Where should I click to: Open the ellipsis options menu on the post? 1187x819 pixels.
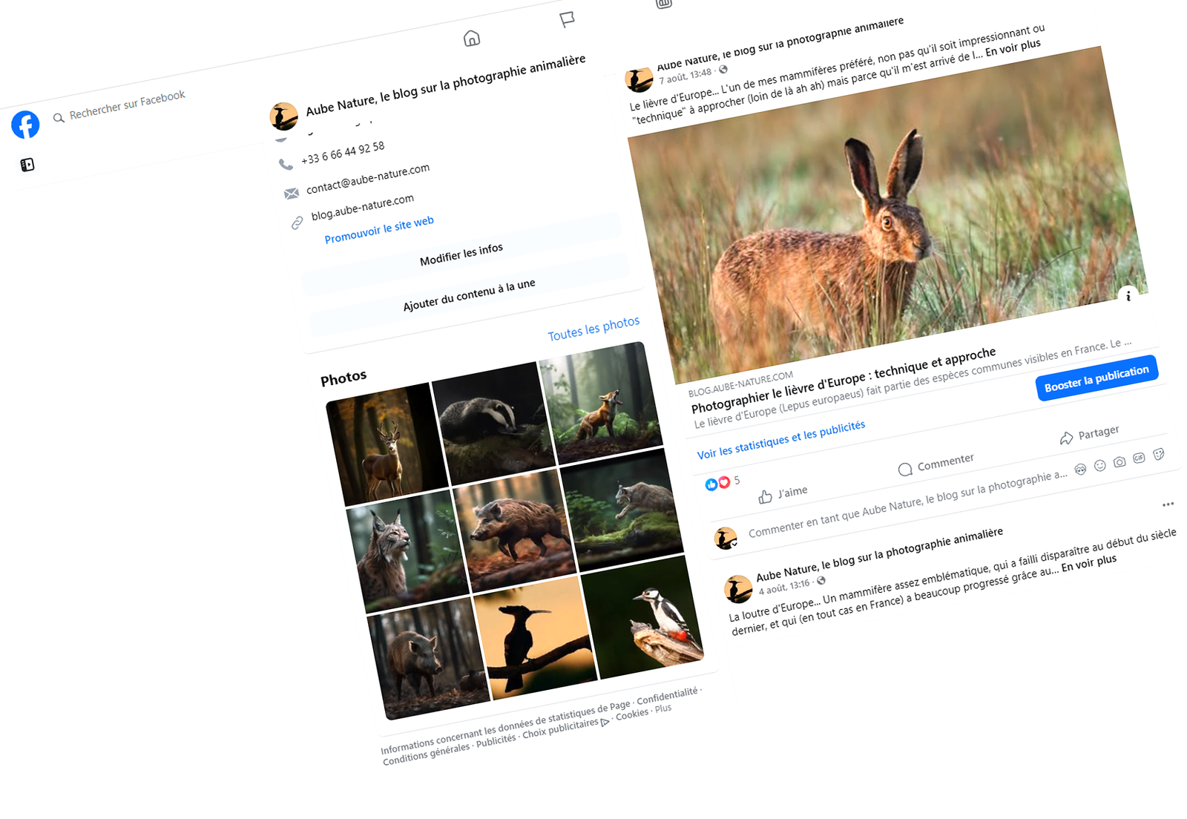pyautogui.click(x=1167, y=505)
